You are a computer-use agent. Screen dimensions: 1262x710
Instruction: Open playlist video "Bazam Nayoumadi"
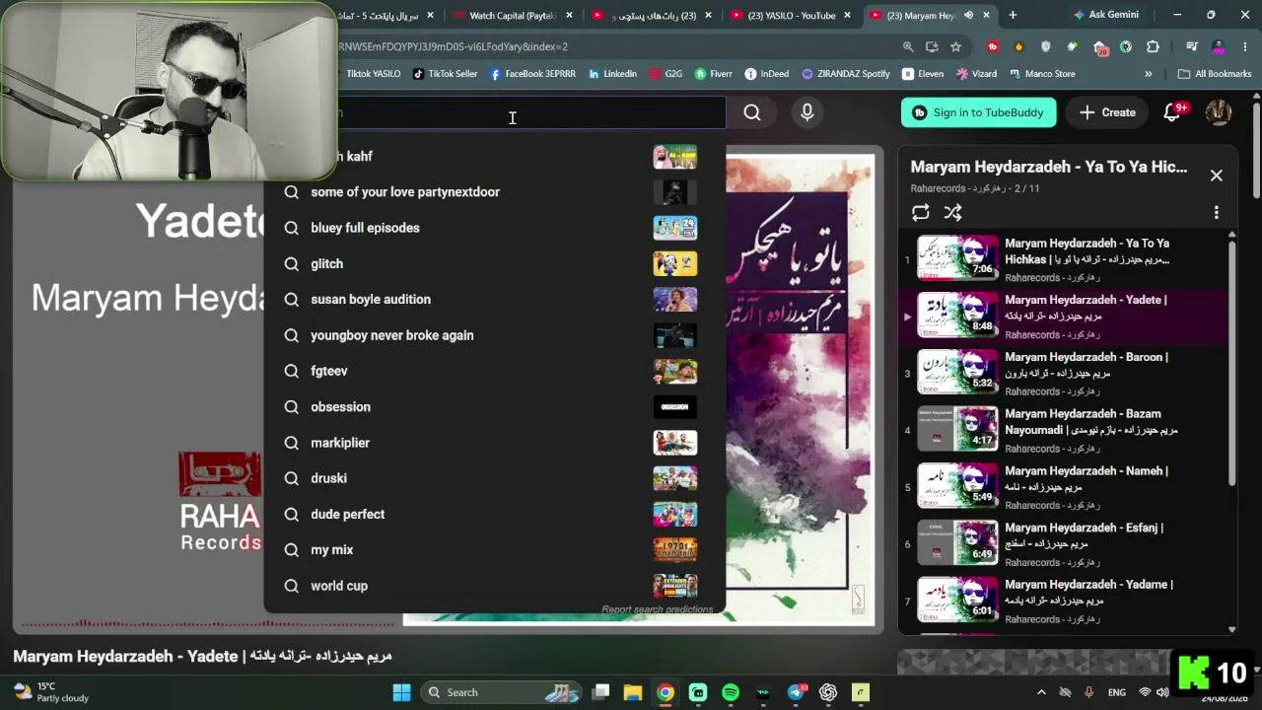[1065, 431]
